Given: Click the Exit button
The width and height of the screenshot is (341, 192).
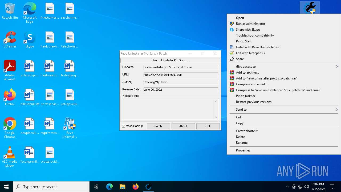Looking at the screenshot, I should tap(208, 126).
